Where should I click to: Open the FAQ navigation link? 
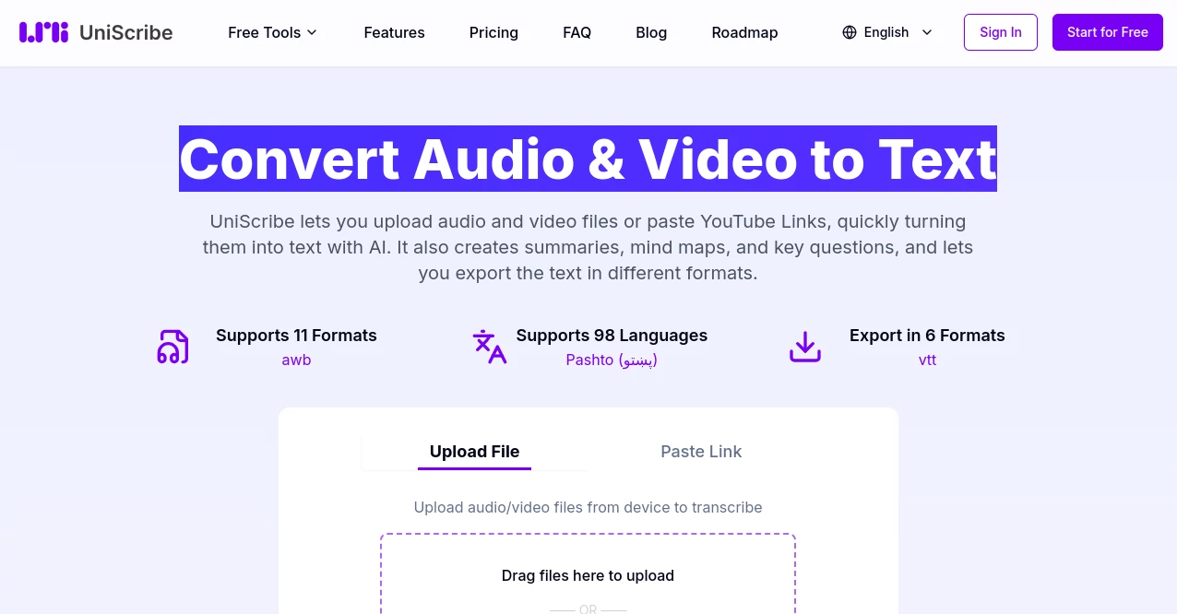click(577, 32)
